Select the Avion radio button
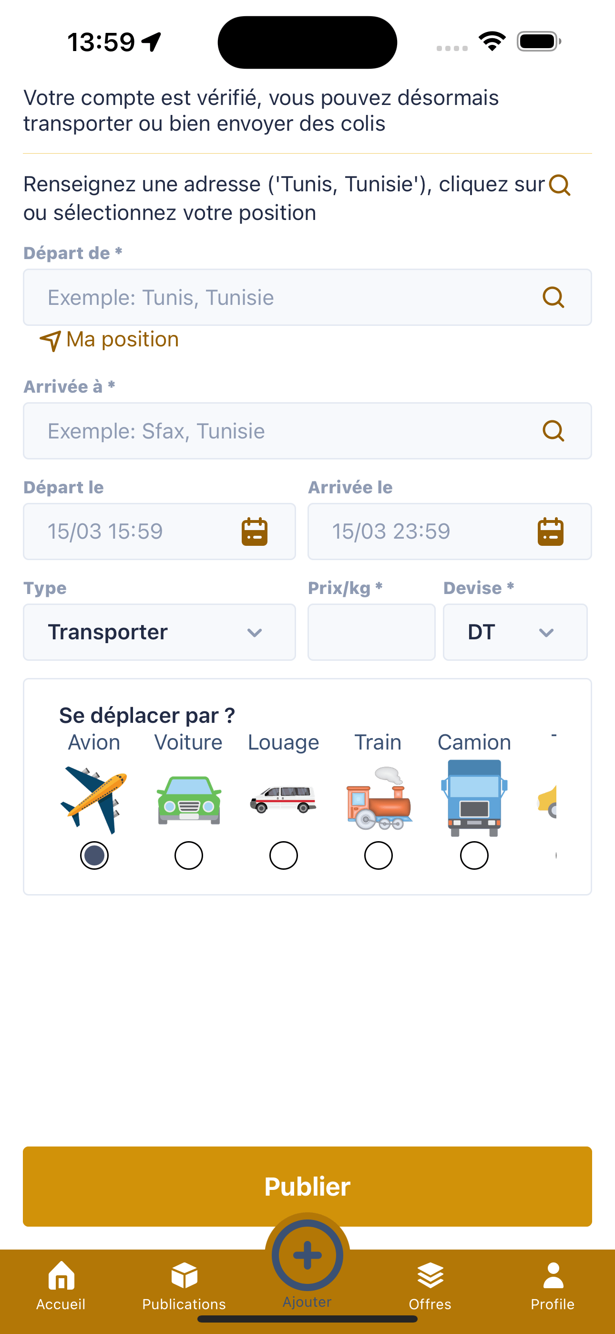The image size is (615, 1334). click(x=94, y=855)
